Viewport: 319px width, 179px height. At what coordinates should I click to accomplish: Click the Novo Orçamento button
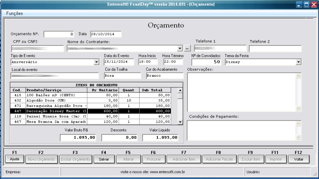pyautogui.click(x=41, y=160)
